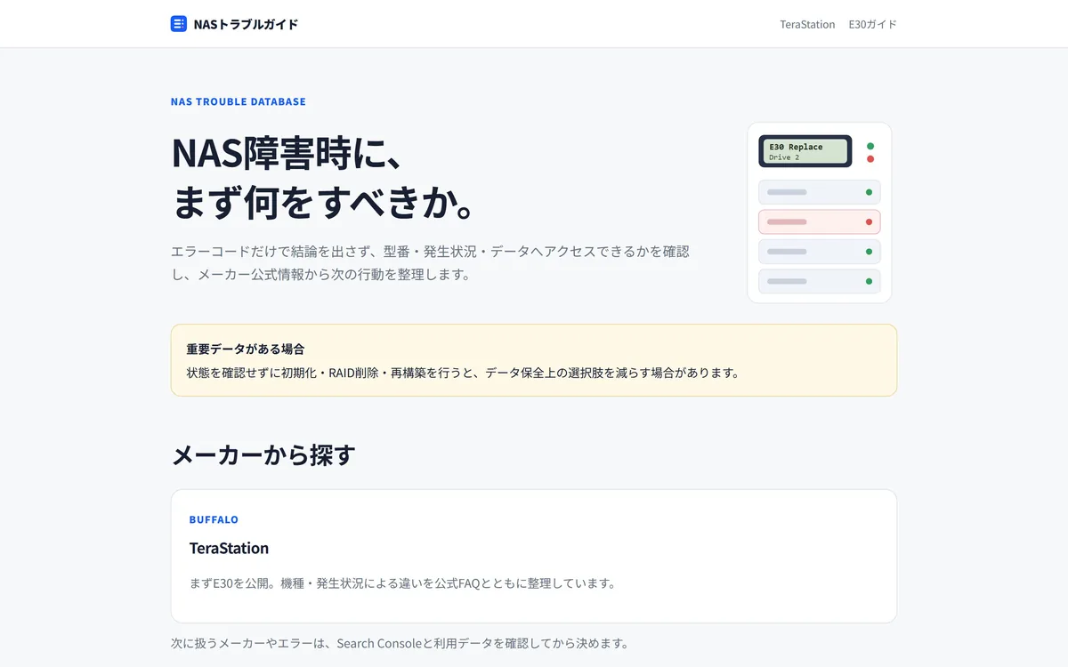The height and width of the screenshot is (667, 1068).
Task: Open the NASトラブルガイド home link
Action: pos(235,24)
